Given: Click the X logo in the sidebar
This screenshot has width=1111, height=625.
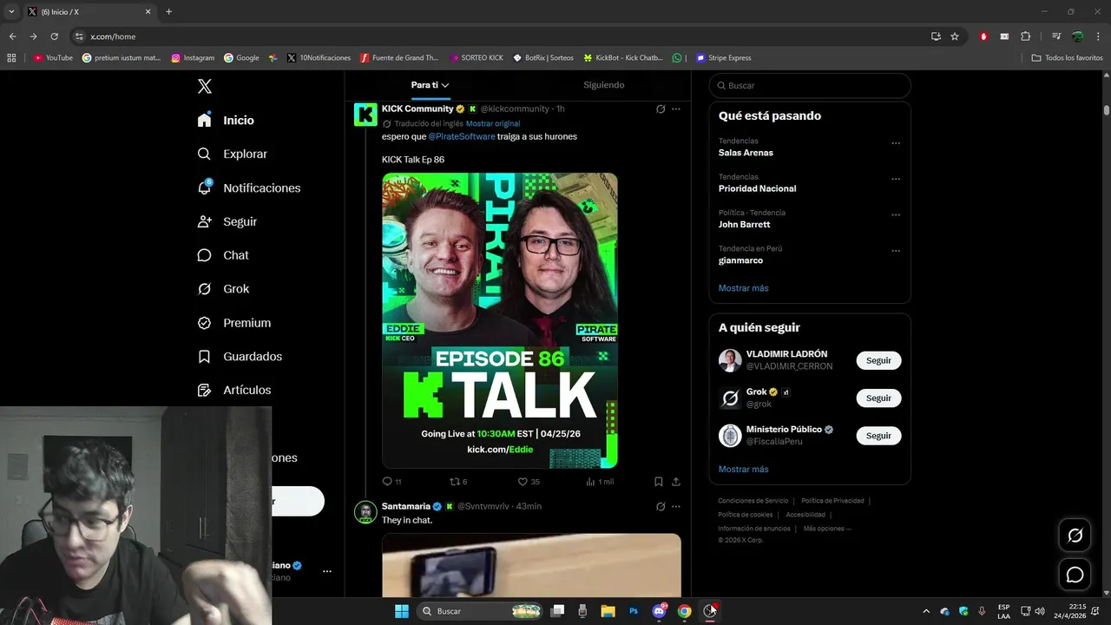Looking at the screenshot, I should [x=205, y=86].
